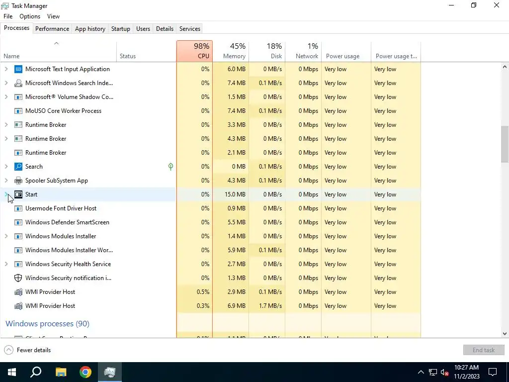
Task: Click the WMI Provider Host icon using 0.5% CPU
Action: coord(18,292)
